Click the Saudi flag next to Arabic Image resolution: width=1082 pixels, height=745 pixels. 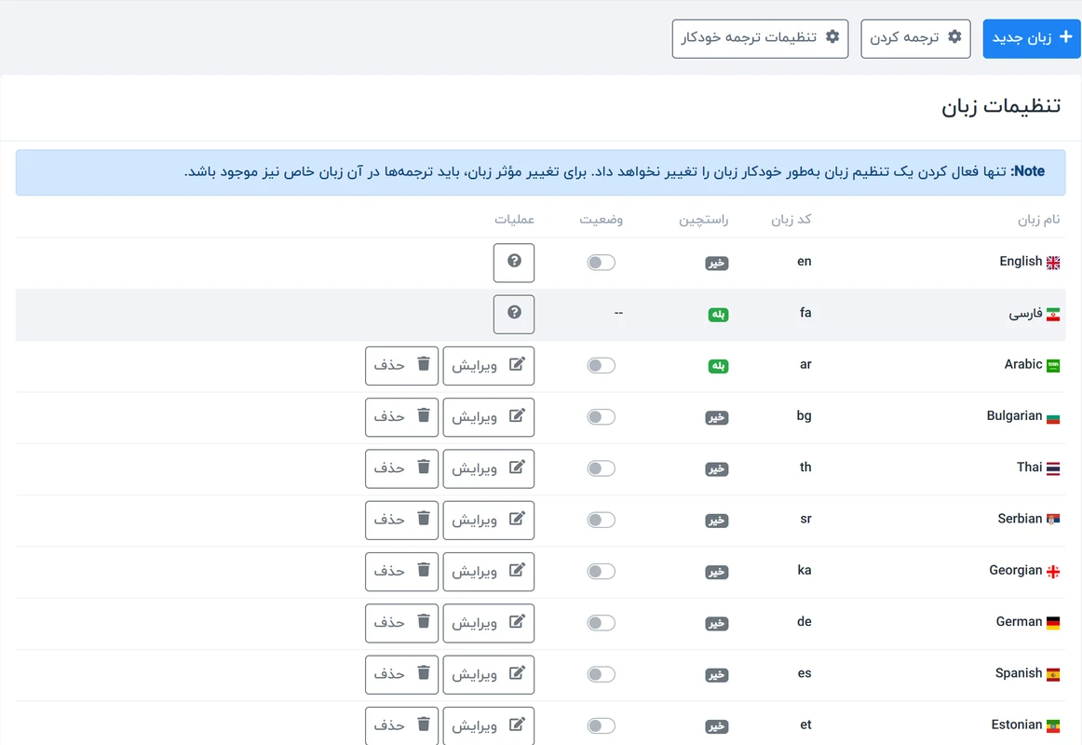pos(1053,366)
